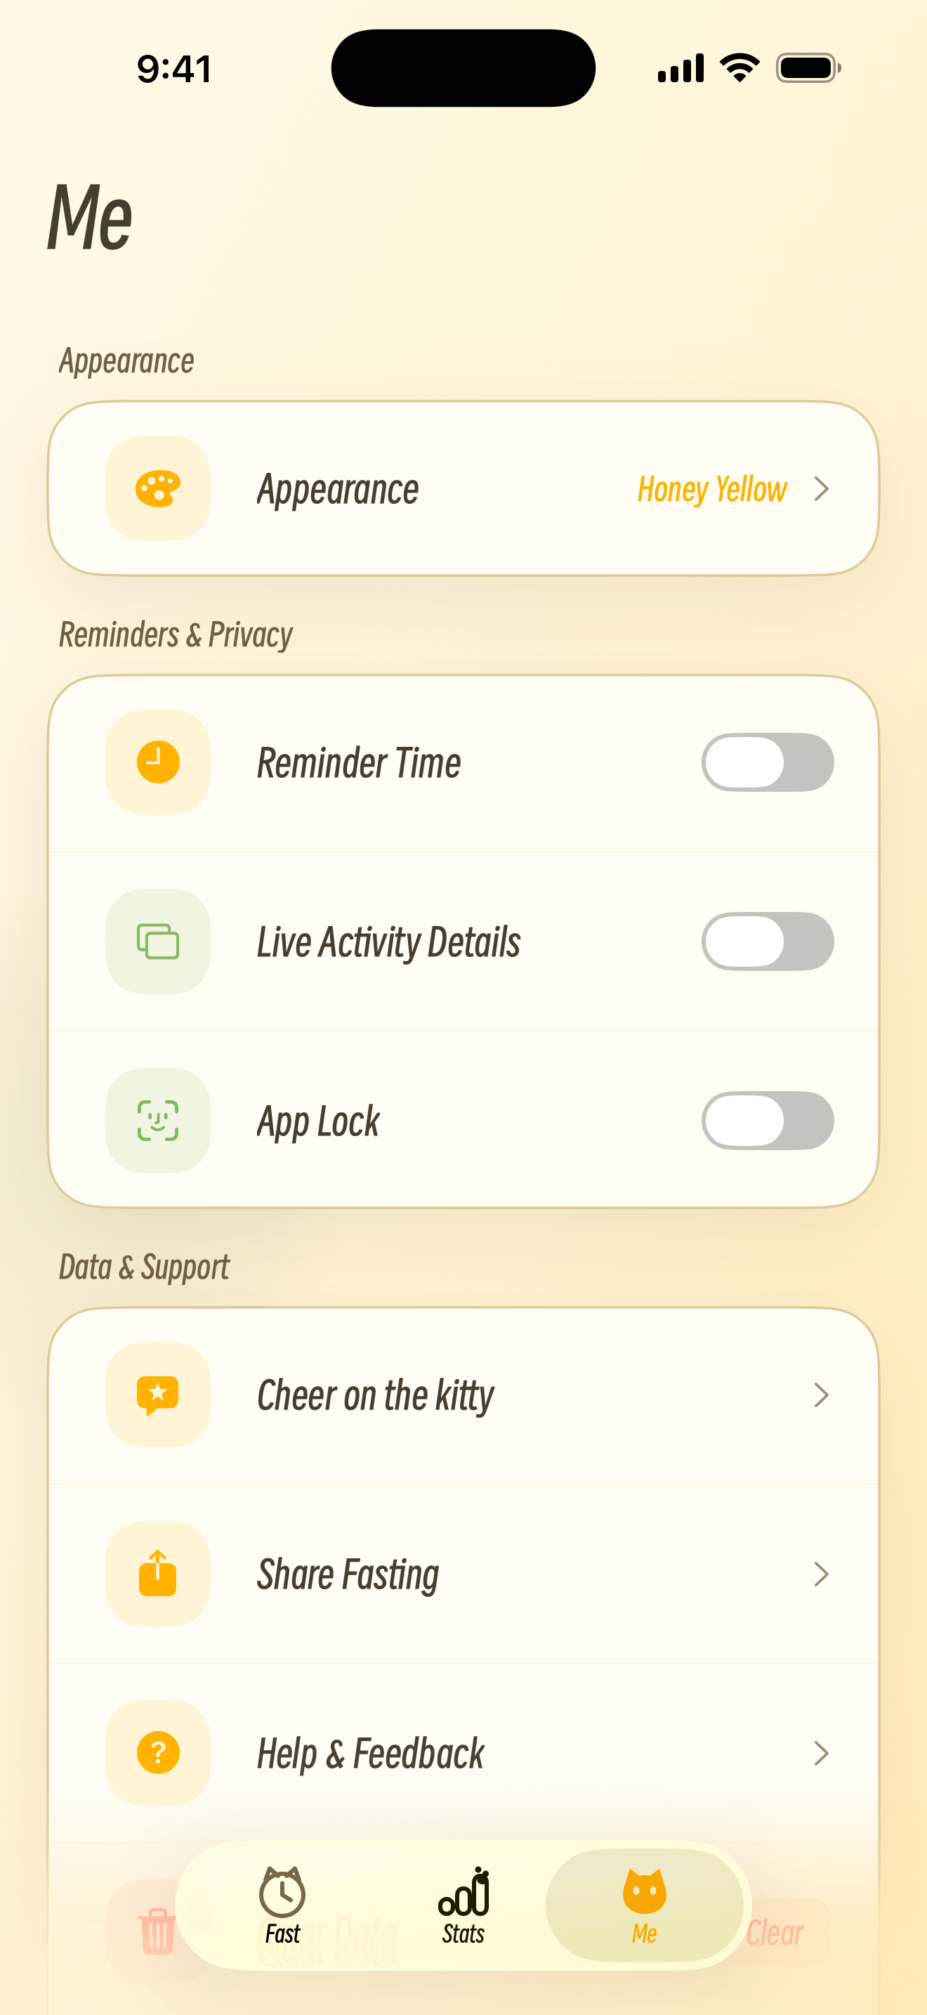
Task: Tap the Live Activity Details stacked-windows icon
Action: tap(158, 941)
